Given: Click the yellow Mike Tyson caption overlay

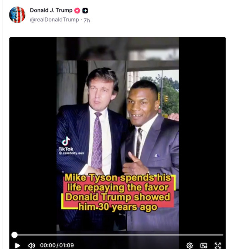Looking at the screenshot, I should [x=118, y=192].
